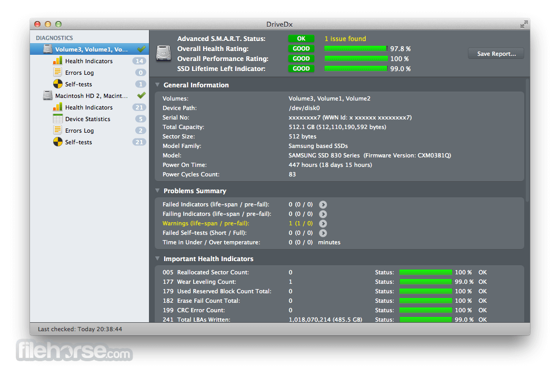
Task: Click Wear Leveling Count status bar
Action: pos(426,282)
